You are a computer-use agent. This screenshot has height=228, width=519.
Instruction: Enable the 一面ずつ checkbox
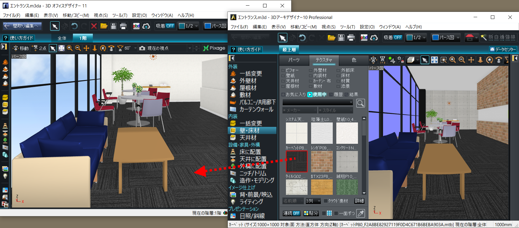coord(336,213)
